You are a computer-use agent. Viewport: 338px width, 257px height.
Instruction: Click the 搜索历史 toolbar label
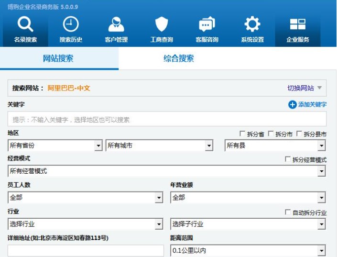(71, 40)
